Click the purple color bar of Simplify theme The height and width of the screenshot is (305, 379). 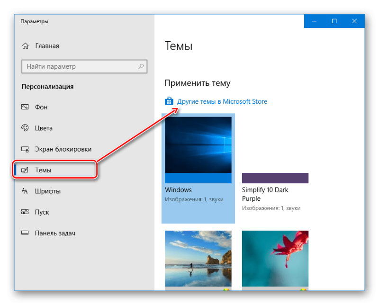pyautogui.click(x=275, y=178)
